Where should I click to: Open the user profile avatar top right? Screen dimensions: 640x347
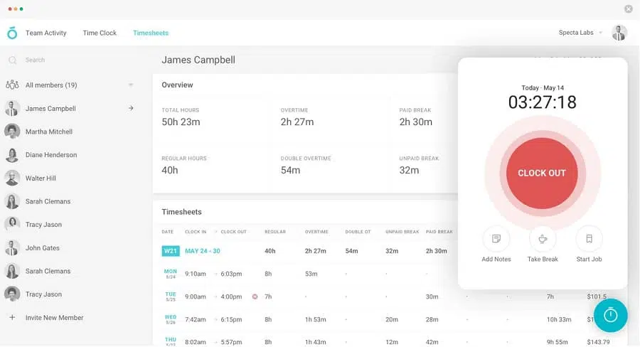point(619,33)
